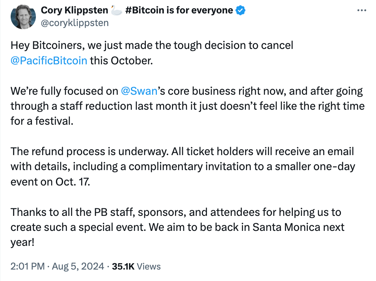Click the @coryklippsten handle
The image size is (376, 281).
75,23
